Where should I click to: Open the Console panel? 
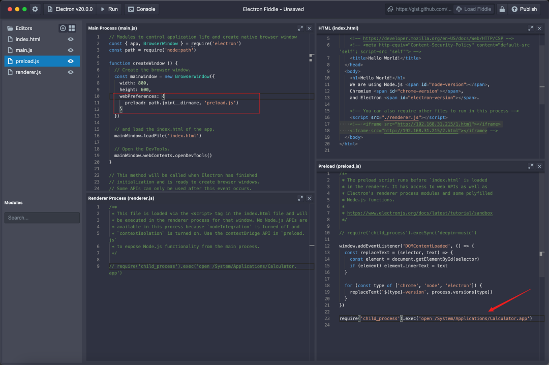pyautogui.click(x=141, y=9)
